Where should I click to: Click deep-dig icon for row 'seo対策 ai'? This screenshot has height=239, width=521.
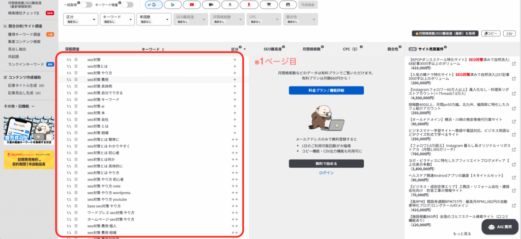click(x=69, y=106)
